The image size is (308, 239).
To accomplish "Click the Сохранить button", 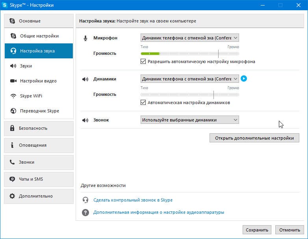I will 257,230.
